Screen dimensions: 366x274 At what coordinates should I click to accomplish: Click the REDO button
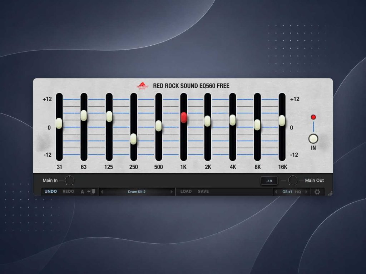tap(68, 192)
